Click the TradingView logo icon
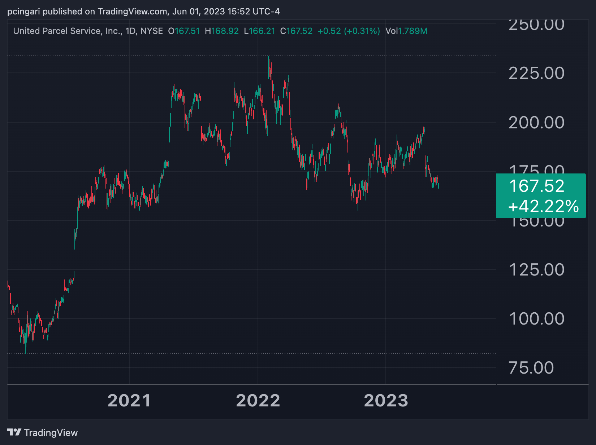Screen dimensions: 596x445 tap(14, 432)
